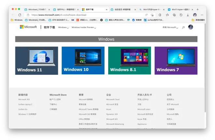Open the browser Settings and more ellipsis
The height and width of the screenshot is (140, 215).
202,15
